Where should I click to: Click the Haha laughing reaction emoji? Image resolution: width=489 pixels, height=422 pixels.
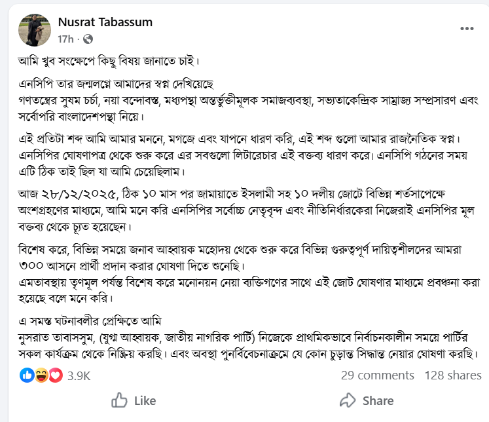[41, 375]
